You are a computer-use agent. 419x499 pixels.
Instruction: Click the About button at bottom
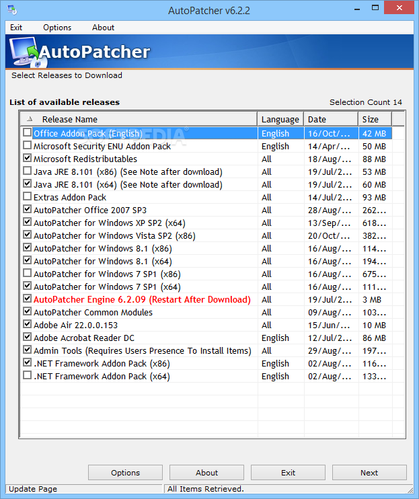206,473
